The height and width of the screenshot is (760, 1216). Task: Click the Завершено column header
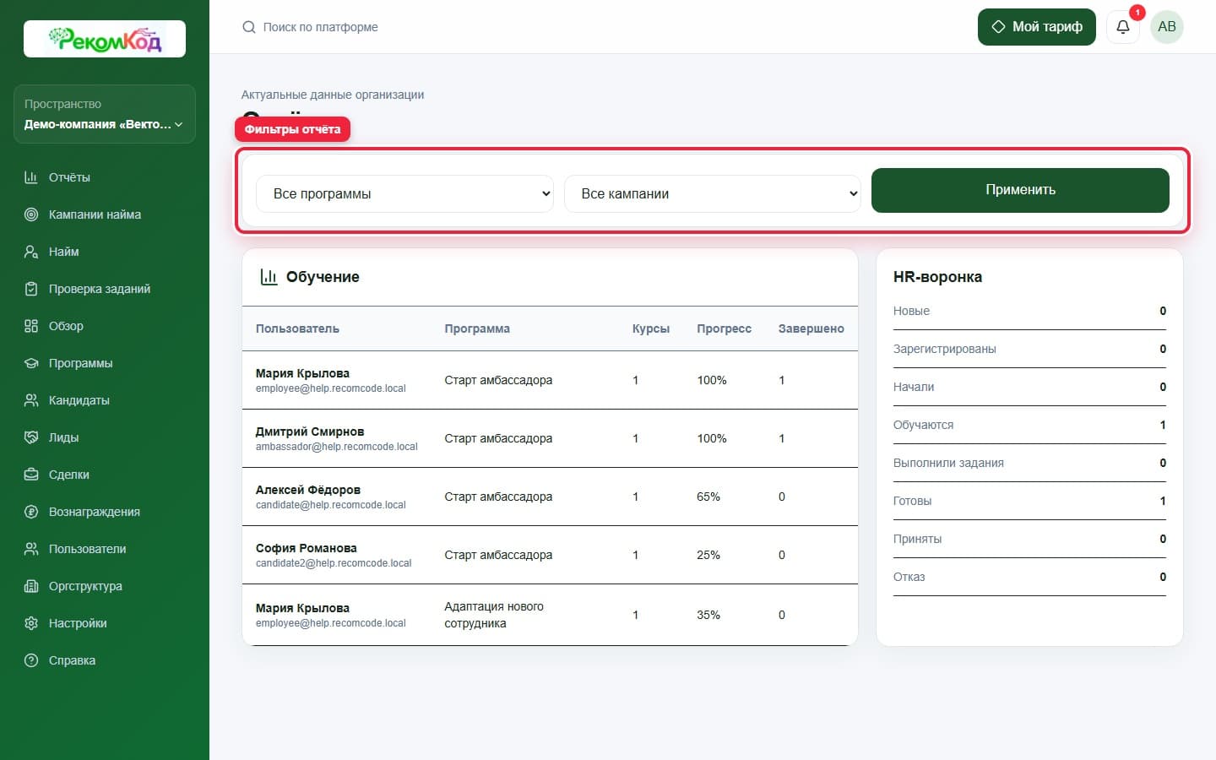coord(811,328)
